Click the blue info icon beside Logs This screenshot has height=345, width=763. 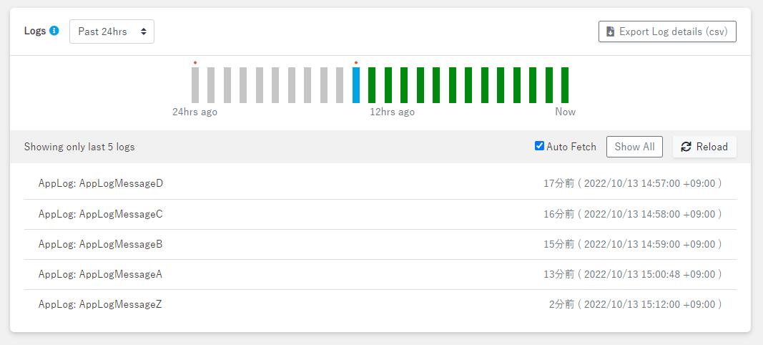54,31
